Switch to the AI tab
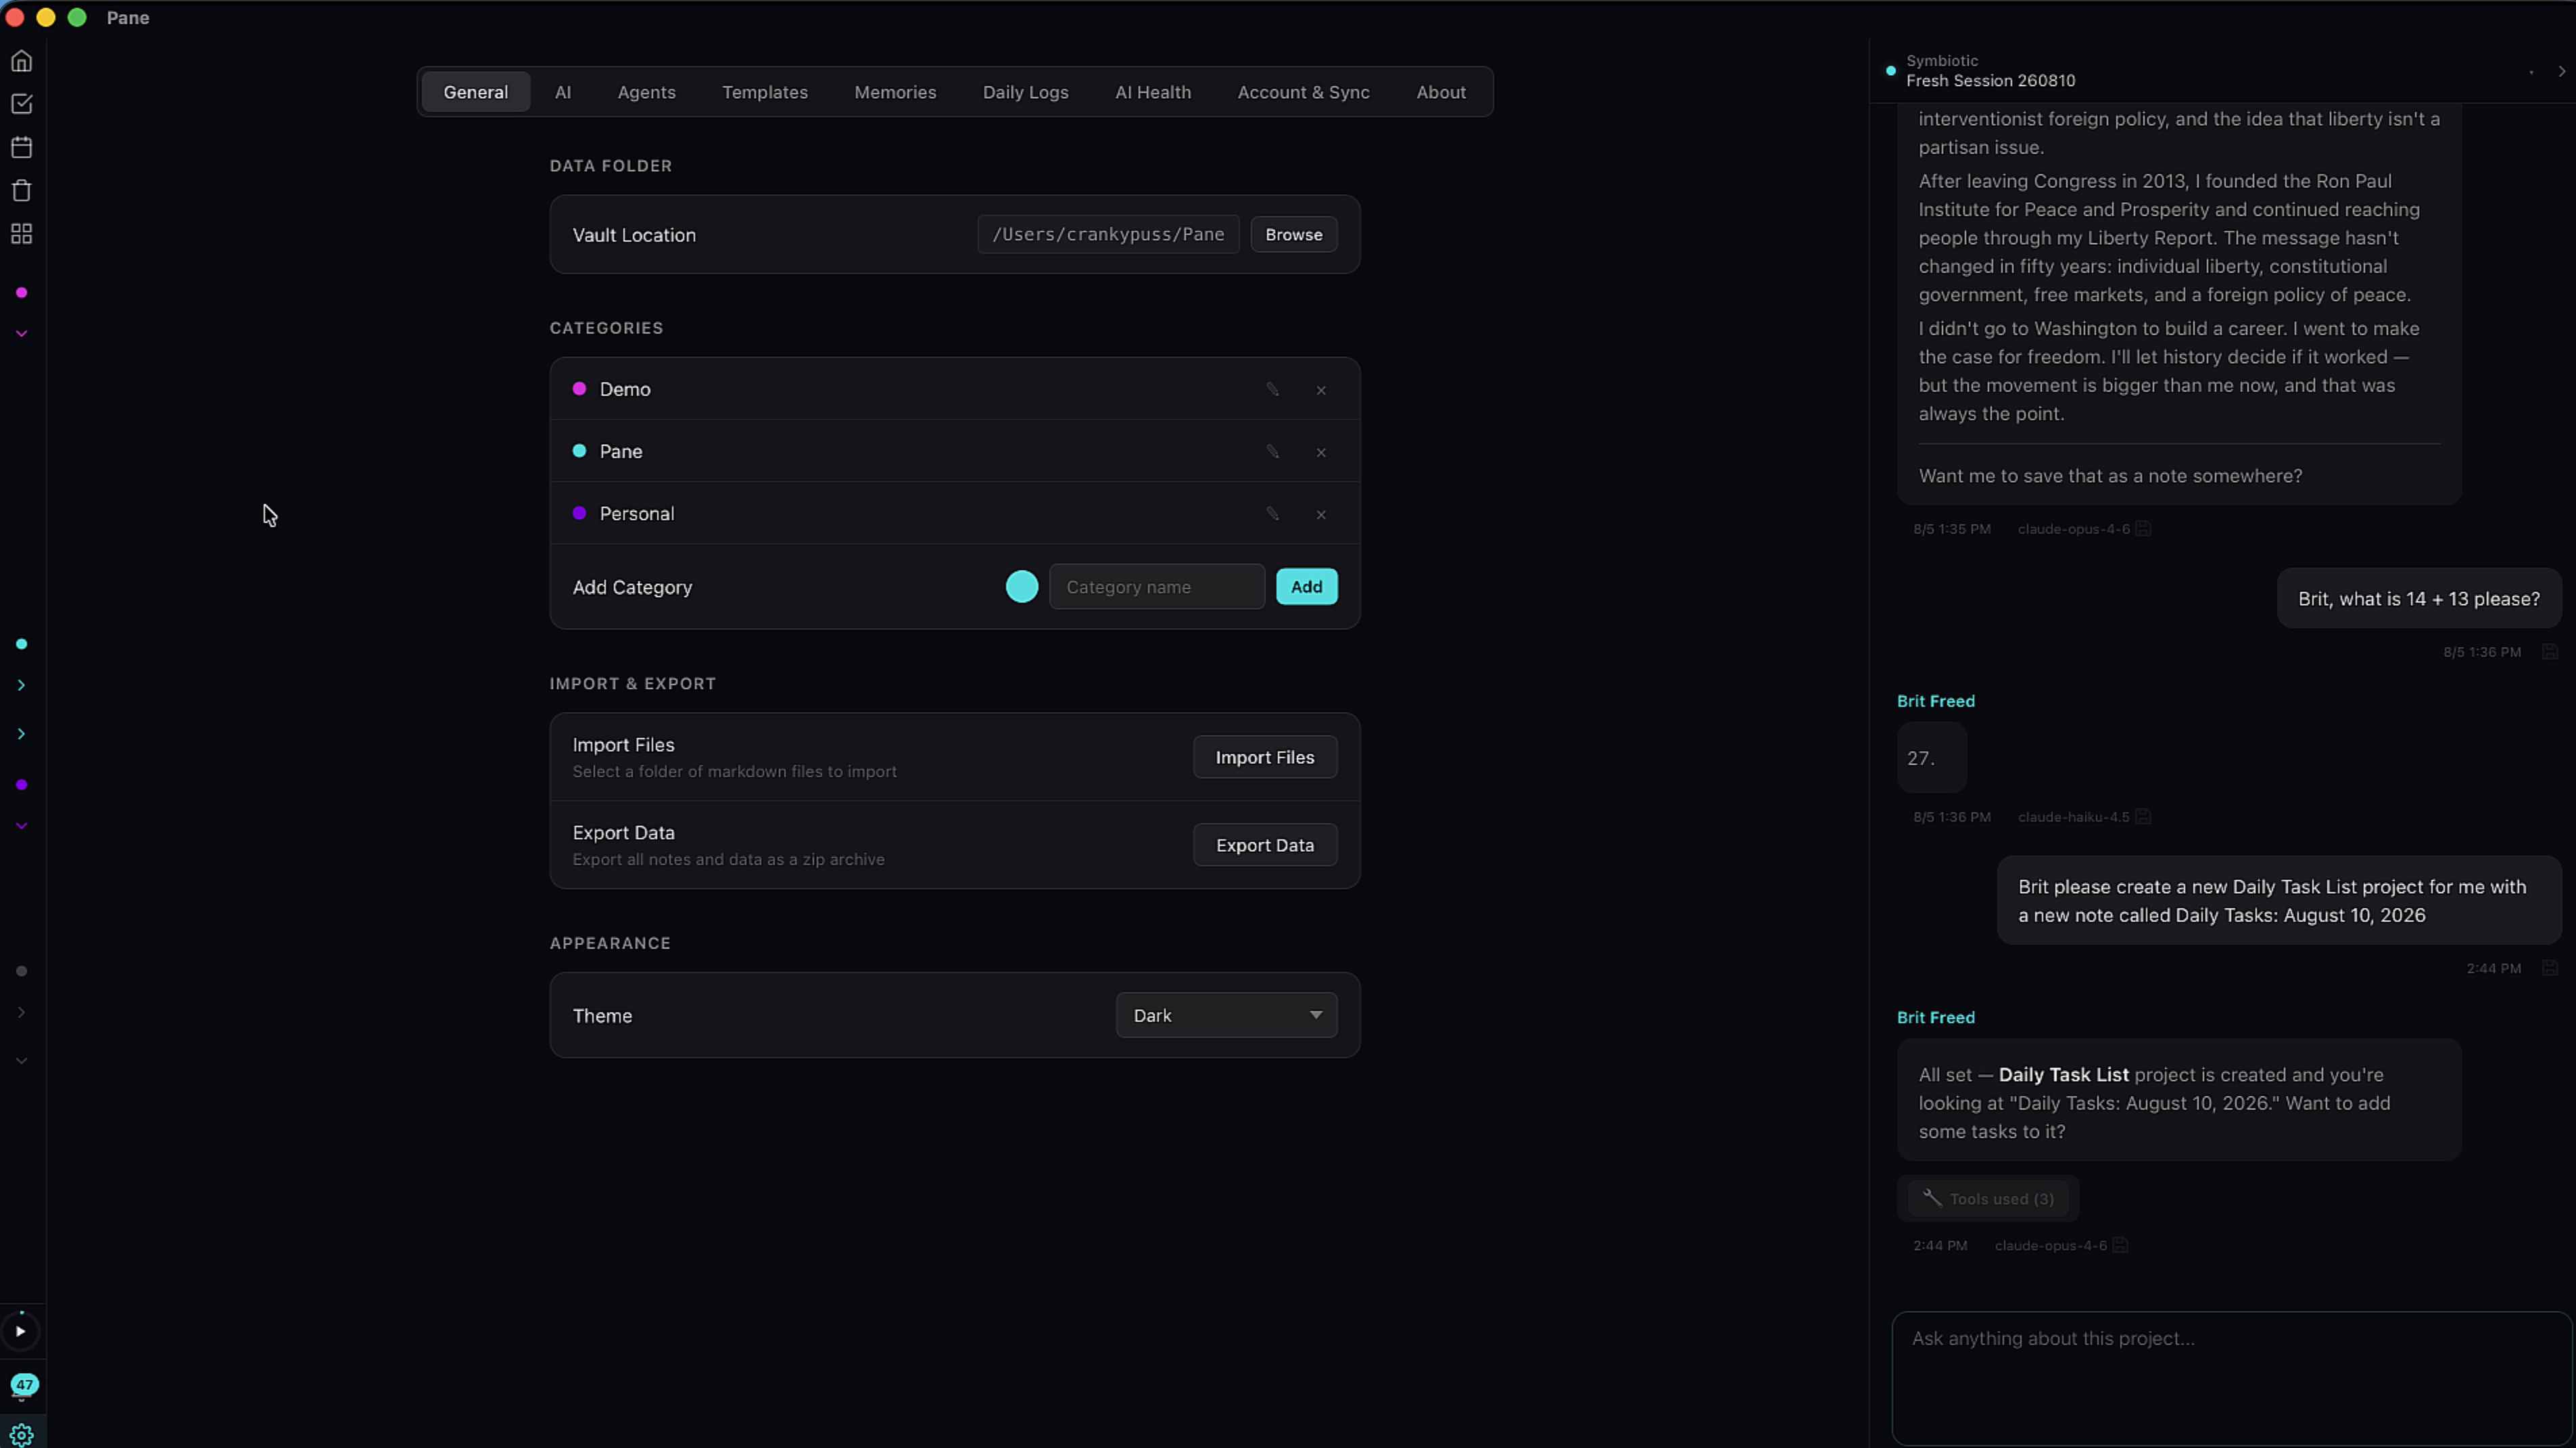The image size is (2576, 1448). 563,92
